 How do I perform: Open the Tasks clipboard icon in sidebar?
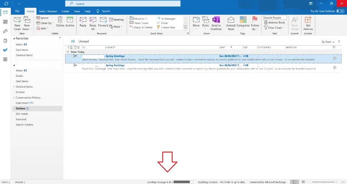pos(5,41)
